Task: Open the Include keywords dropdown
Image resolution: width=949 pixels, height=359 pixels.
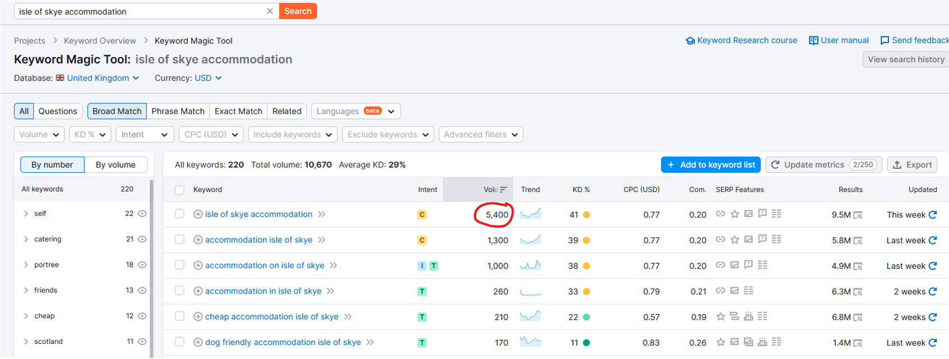Action: click(x=293, y=135)
